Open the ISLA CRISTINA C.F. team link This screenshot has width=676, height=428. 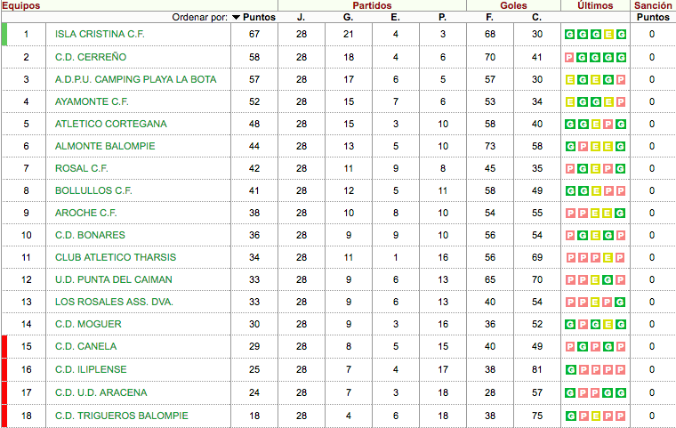click(x=100, y=35)
